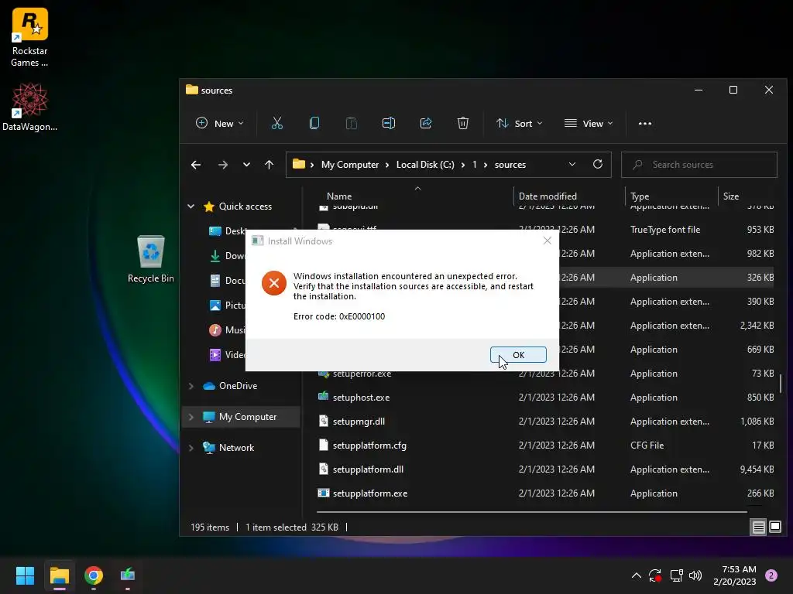Select the Recycle Bin desktop icon
The width and height of the screenshot is (793, 594).
pyautogui.click(x=151, y=259)
